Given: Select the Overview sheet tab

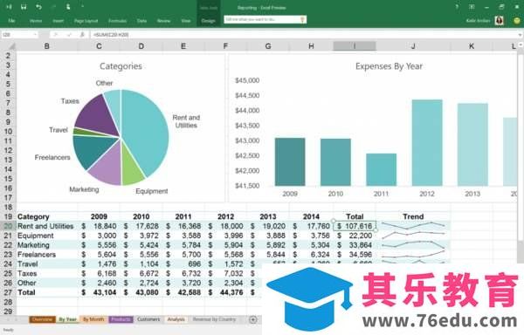Looking at the screenshot, I should [42, 319].
